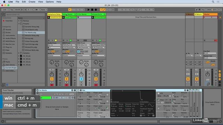Toggle the Draw Mode pencil icon

coord(197,10)
